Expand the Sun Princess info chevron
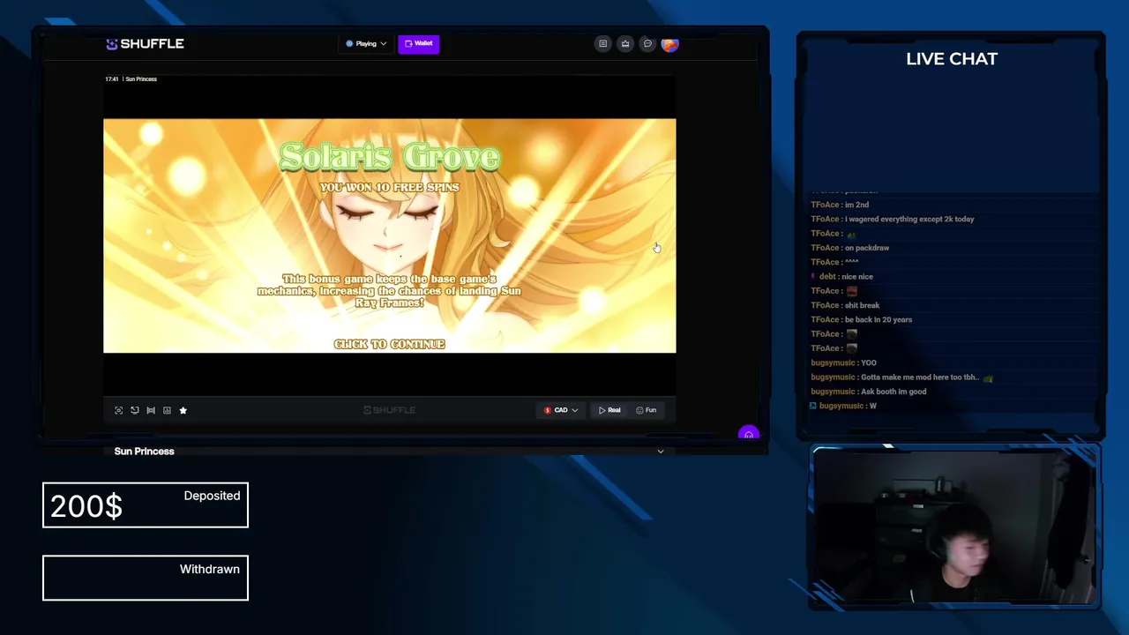1129x635 pixels. 661,452
